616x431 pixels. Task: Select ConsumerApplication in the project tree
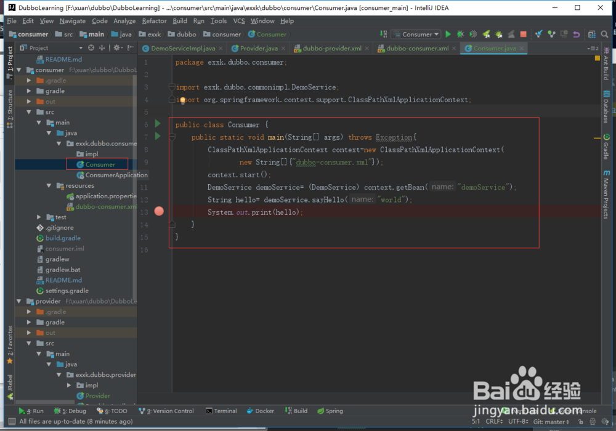tap(112, 175)
